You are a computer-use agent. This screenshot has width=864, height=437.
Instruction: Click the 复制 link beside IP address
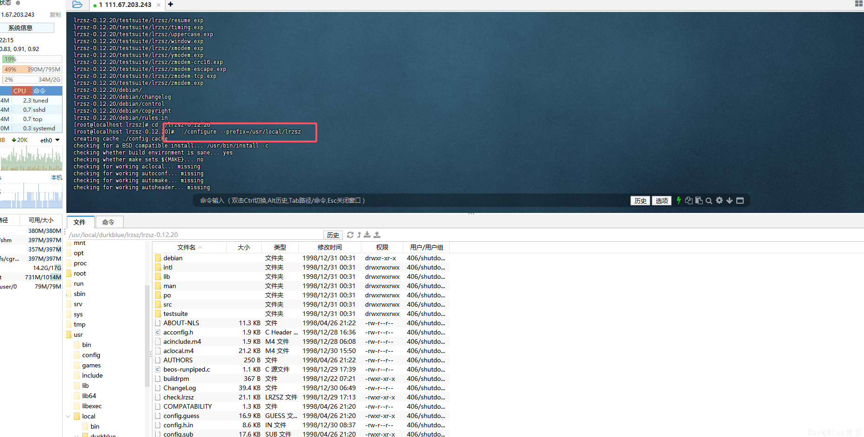click(55, 15)
